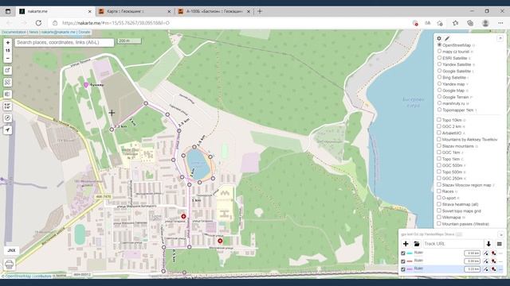Open the selected purple Ruler track's ellipsis menu
Image resolution: width=510 pixels, height=286 pixels.
tap(501, 269)
